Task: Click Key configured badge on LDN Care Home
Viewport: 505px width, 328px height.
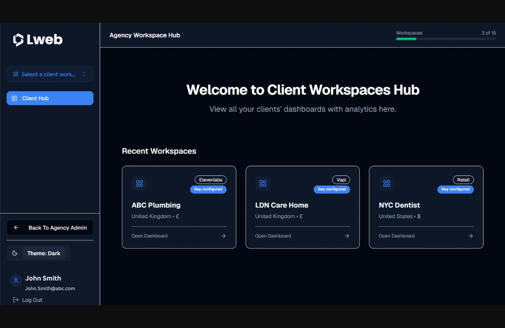Action: 332,189
